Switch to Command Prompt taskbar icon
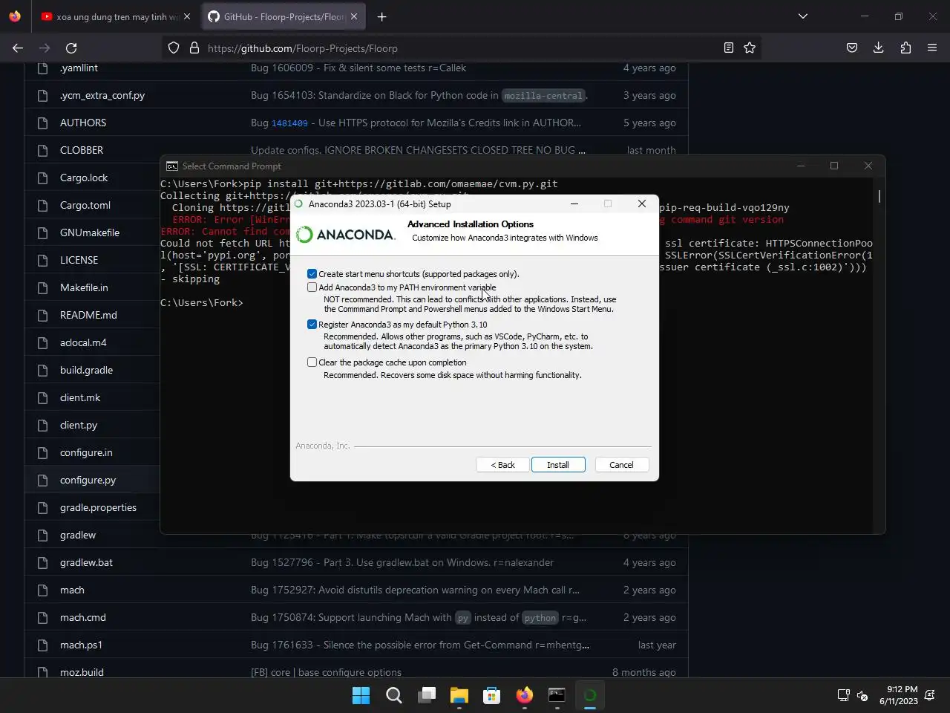Image resolution: width=950 pixels, height=713 pixels. 557,695
